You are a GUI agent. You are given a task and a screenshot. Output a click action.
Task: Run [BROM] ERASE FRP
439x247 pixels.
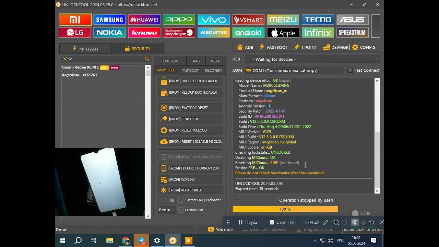pyautogui.click(x=190, y=119)
